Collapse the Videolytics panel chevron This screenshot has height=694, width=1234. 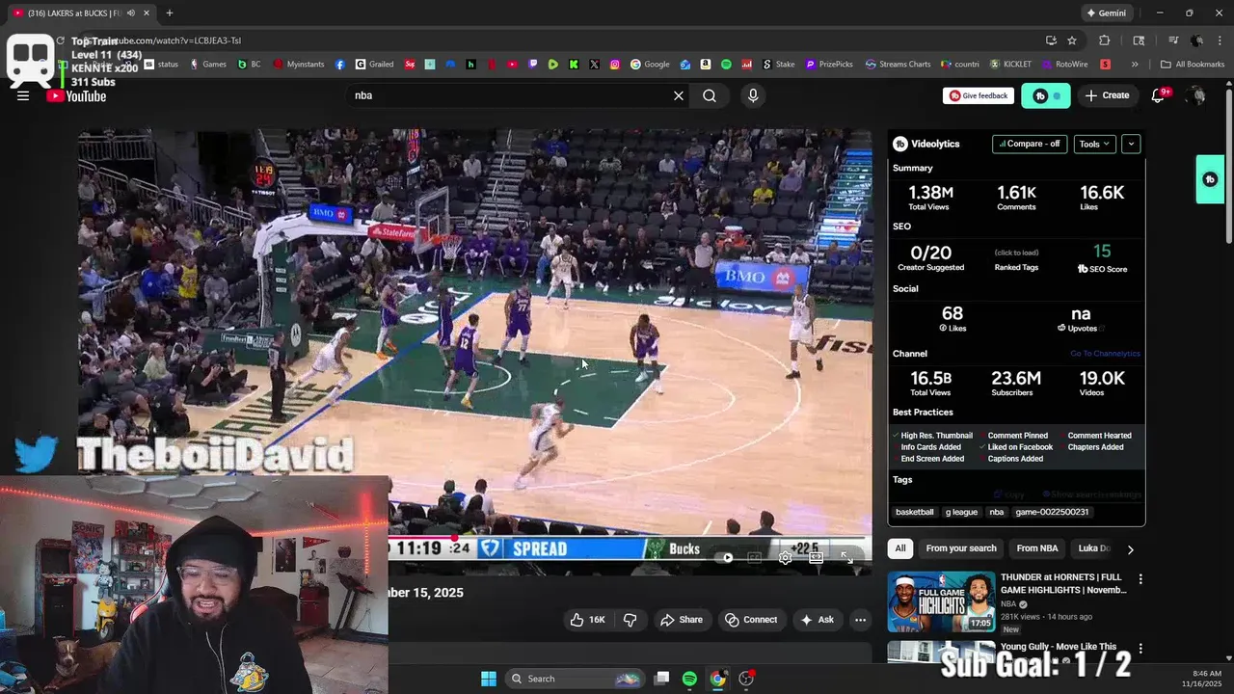coord(1131,144)
